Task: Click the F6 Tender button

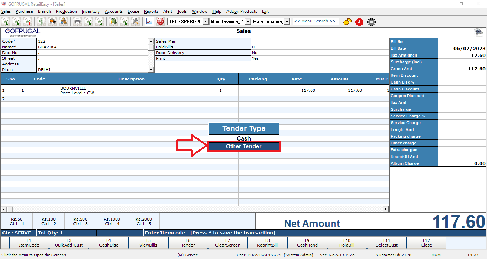Action: click(188, 243)
